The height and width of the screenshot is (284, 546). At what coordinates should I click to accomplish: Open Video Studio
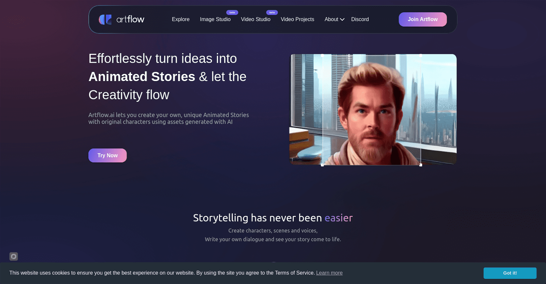pyautogui.click(x=256, y=19)
